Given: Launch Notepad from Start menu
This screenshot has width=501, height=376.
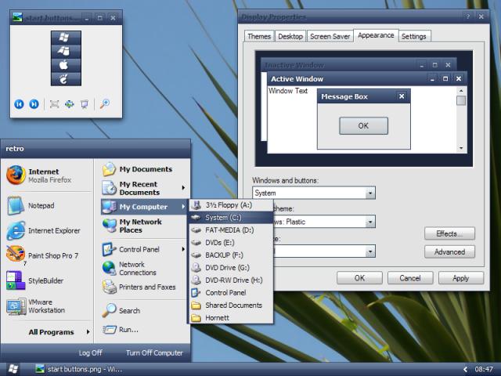Looking at the screenshot, I should coord(47,205).
